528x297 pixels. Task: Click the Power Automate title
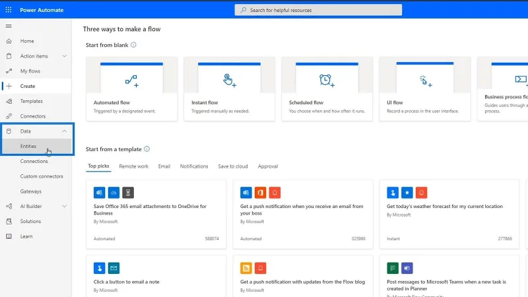(x=42, y=10)
